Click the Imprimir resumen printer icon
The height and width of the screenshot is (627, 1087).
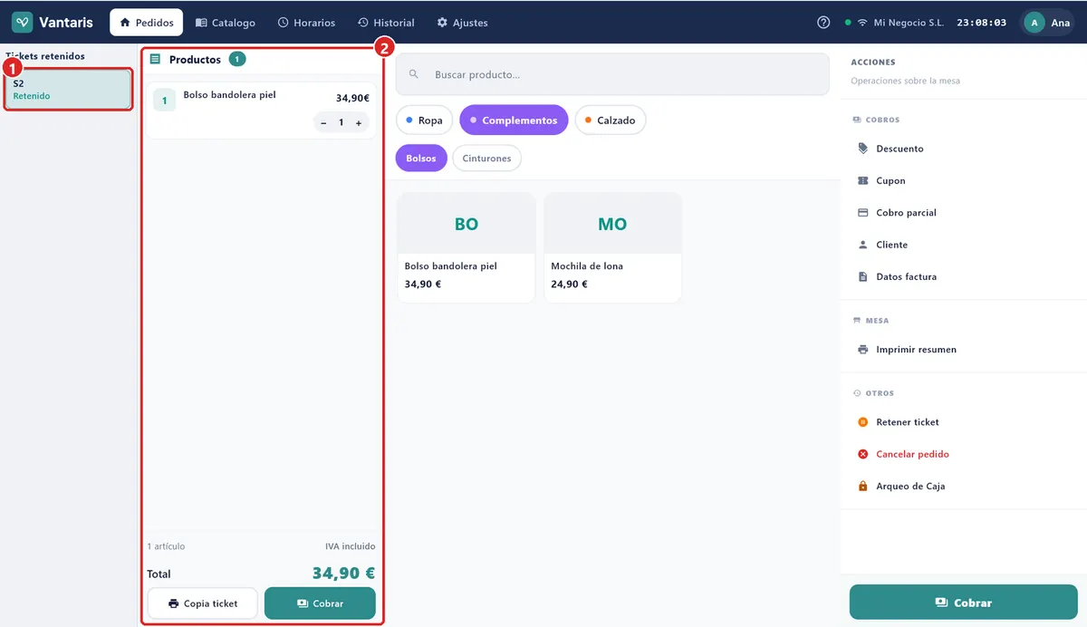click(x=862, y=350)
